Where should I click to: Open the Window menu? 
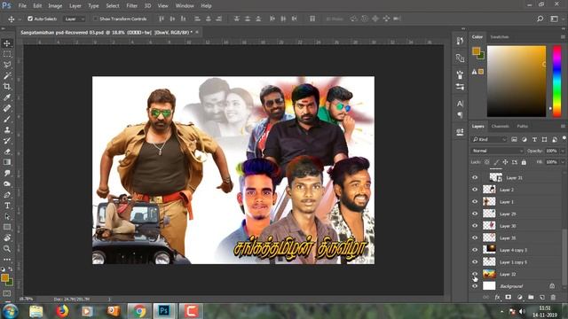point(185,6)
